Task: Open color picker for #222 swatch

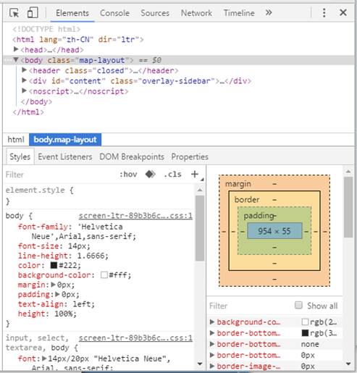Action: point(54,265)
